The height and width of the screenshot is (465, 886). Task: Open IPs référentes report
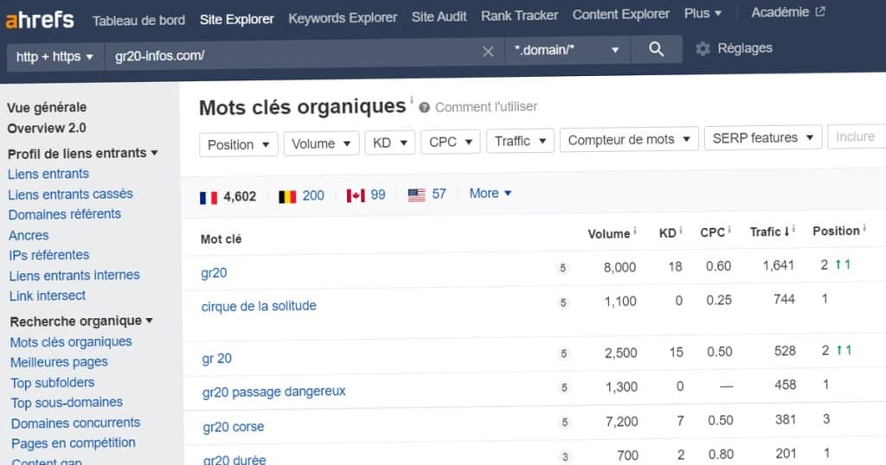(49, 255)
